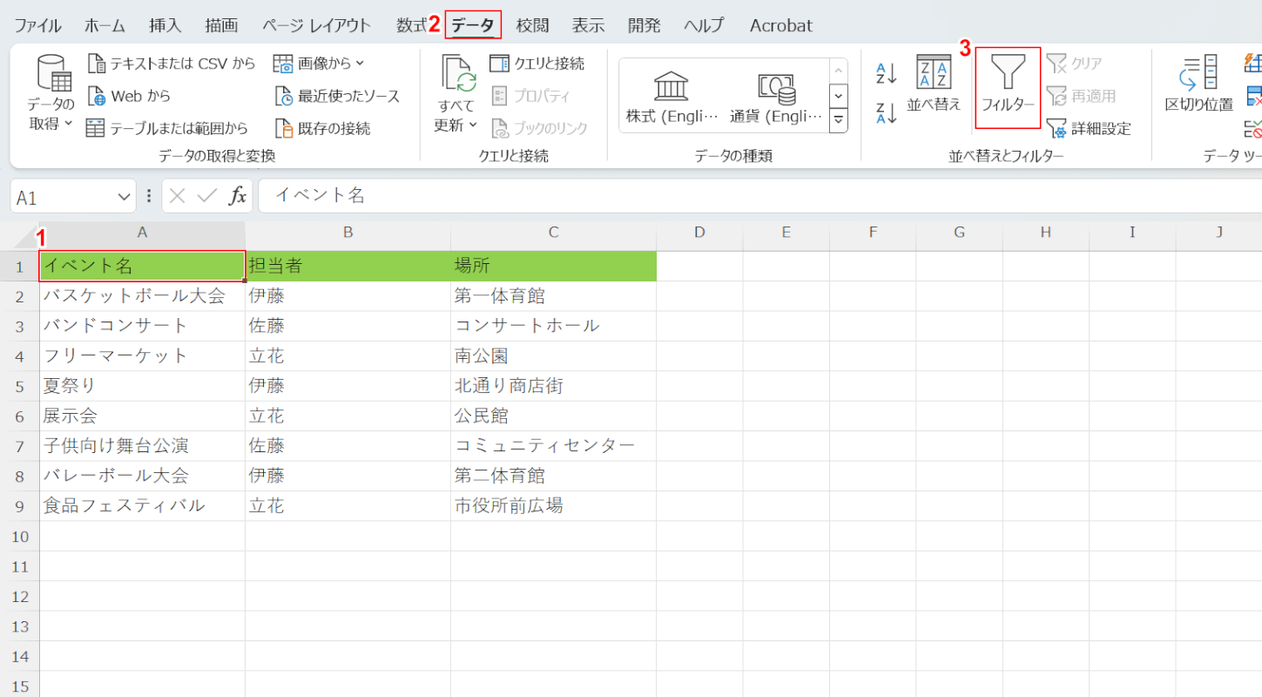Open the 画像から dropdown
Viewport: 1262px width, 697px height.
pos(319,64)
